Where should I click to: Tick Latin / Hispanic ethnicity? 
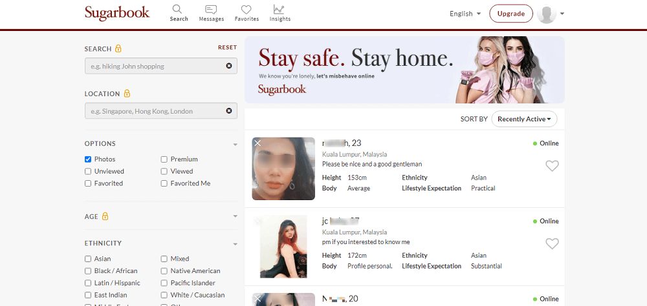pos(88,283)
